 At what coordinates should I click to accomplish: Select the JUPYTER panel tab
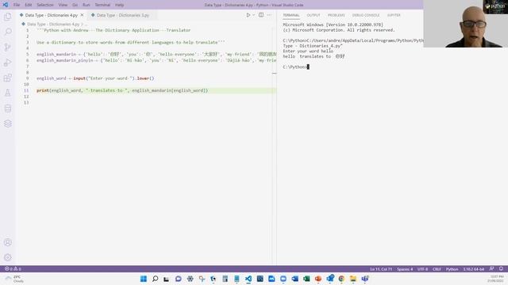(394, 15)
